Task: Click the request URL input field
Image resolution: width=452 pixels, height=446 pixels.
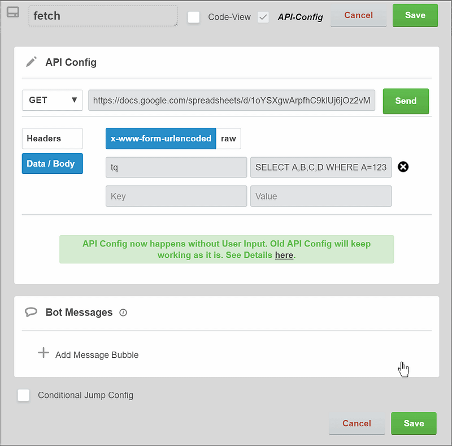Action: 232,100
